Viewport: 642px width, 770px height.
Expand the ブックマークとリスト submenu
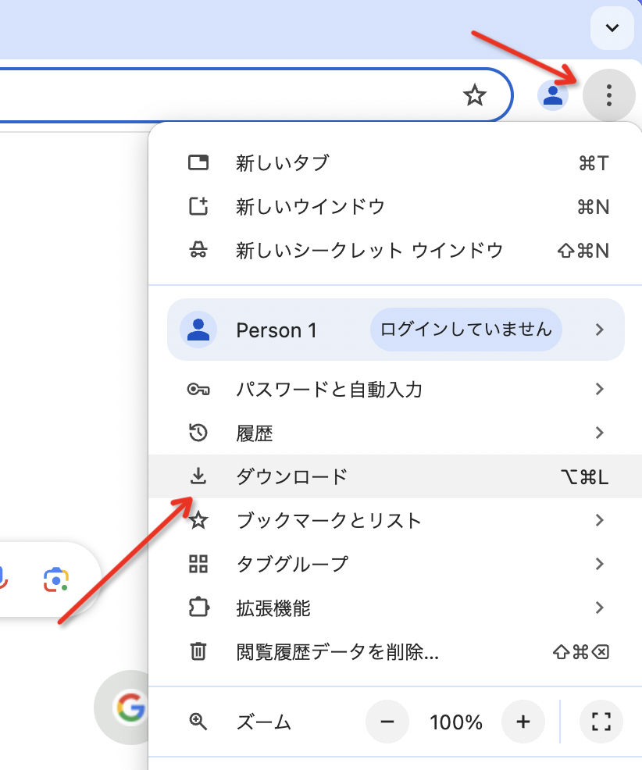tap(600, 520)
